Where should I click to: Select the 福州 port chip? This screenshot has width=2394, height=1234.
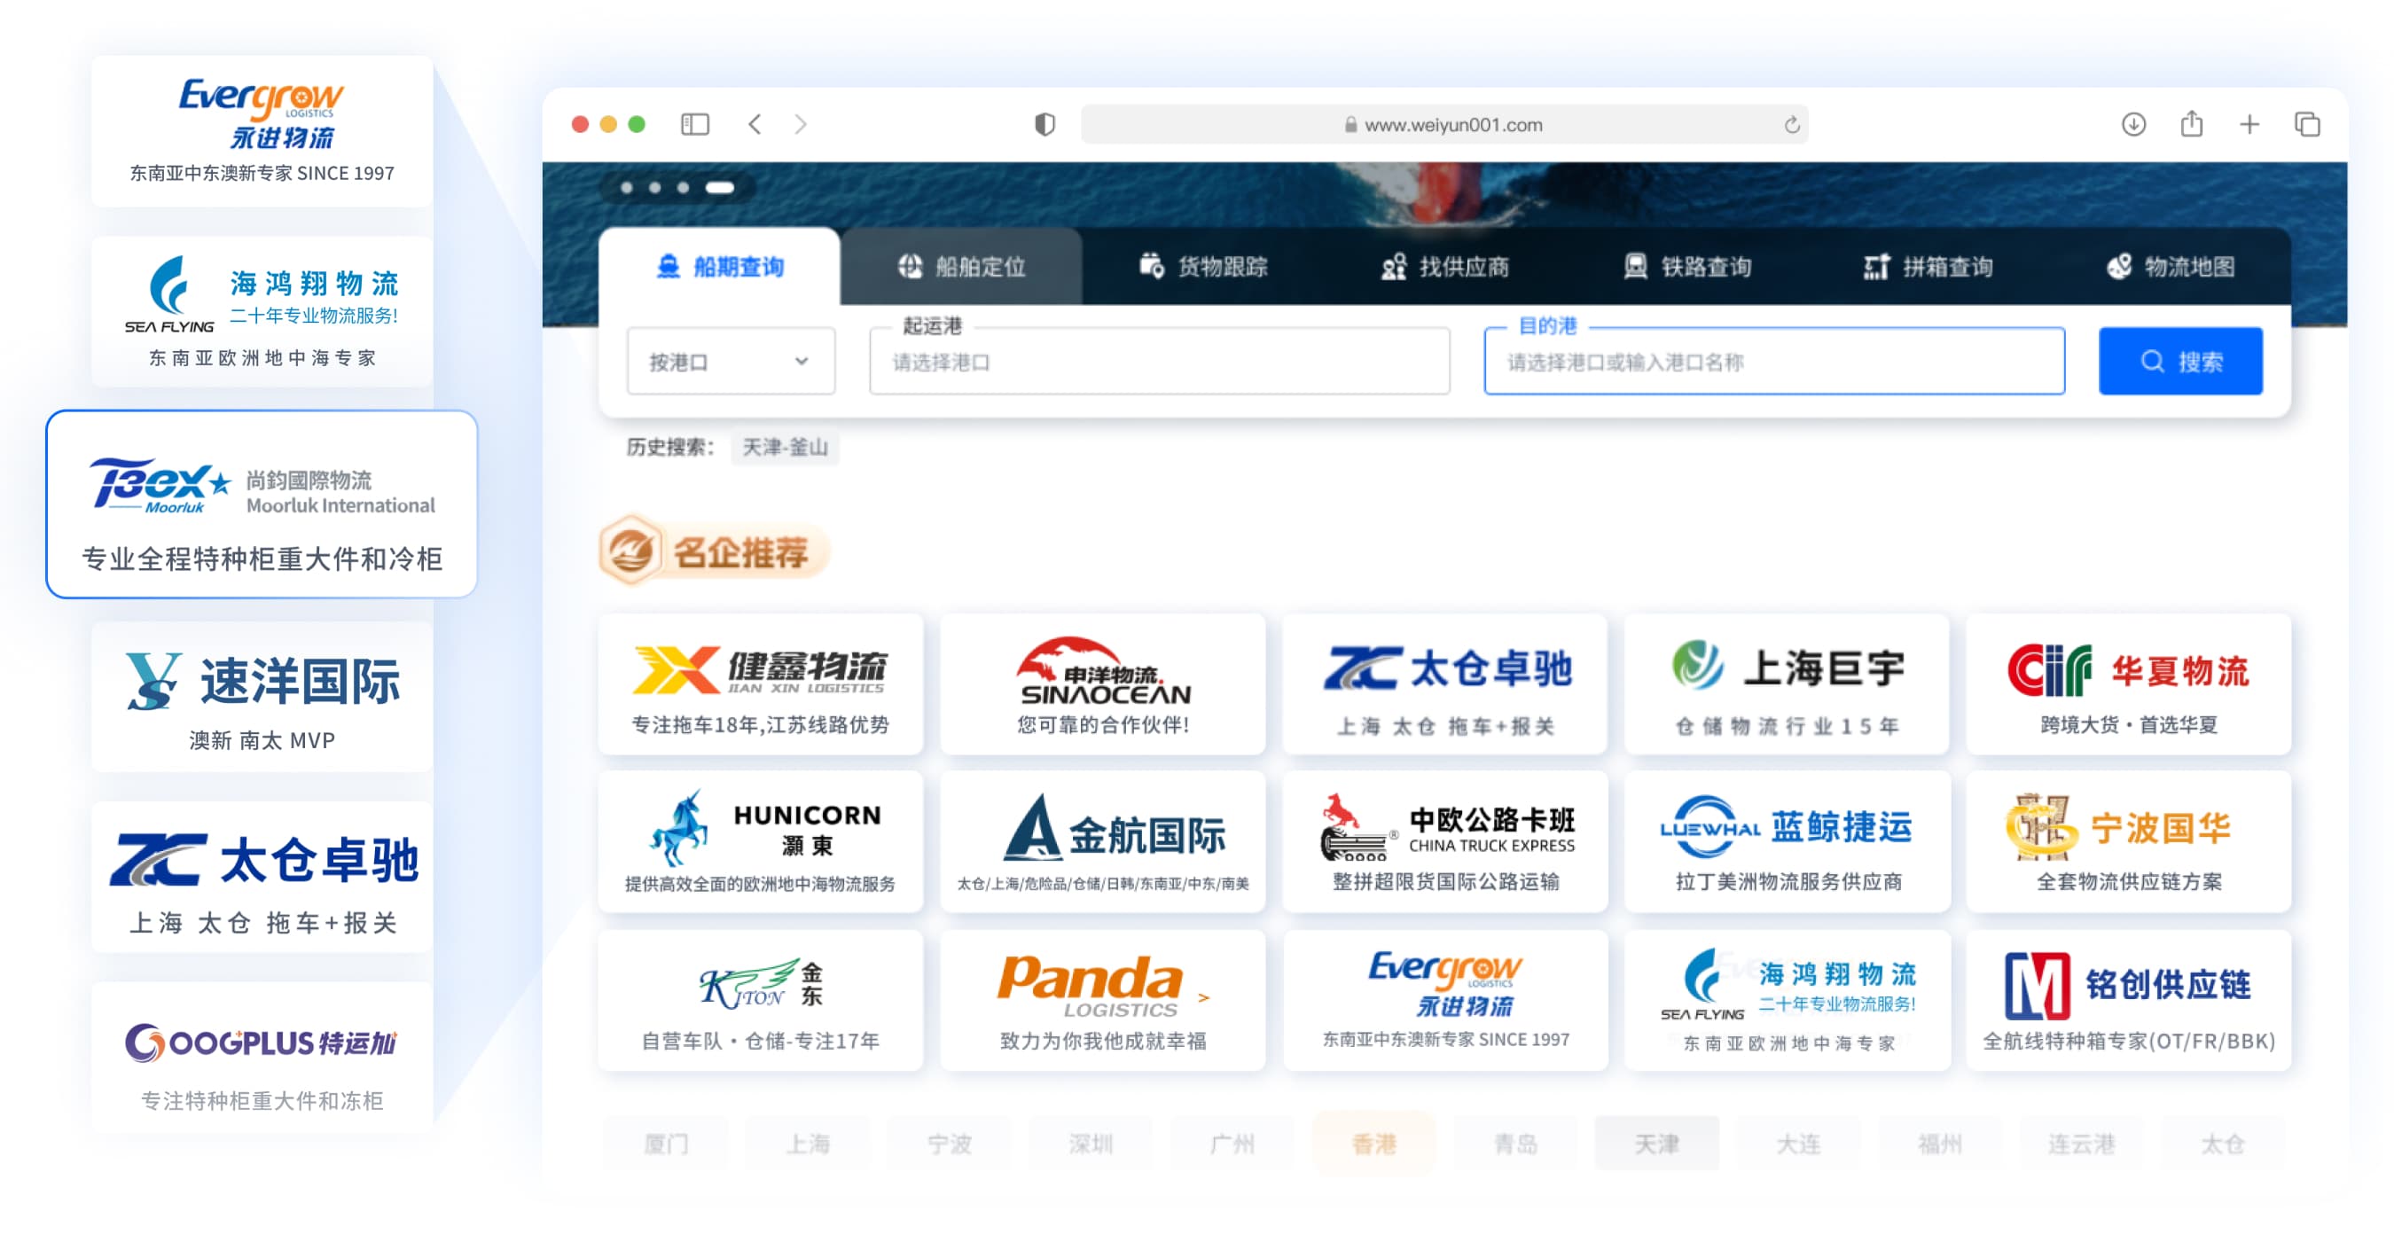[1939, 1144]
